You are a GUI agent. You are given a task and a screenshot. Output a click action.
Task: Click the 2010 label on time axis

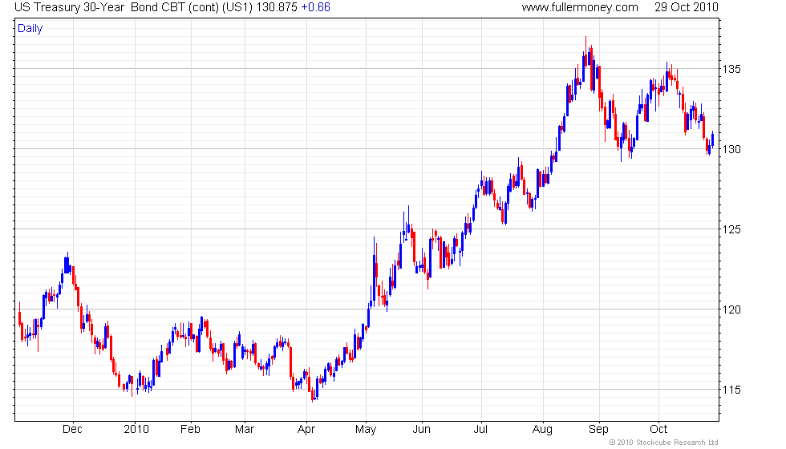coord(136,430)
